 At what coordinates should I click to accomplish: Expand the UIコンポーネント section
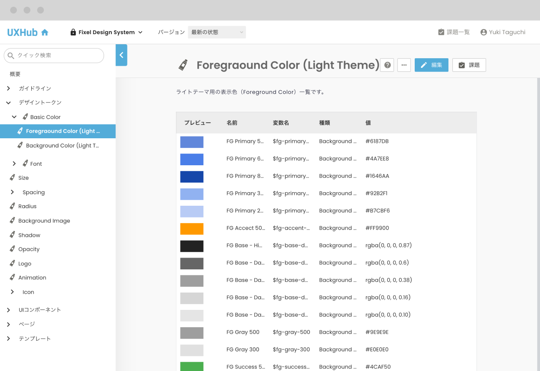(8, 310)
